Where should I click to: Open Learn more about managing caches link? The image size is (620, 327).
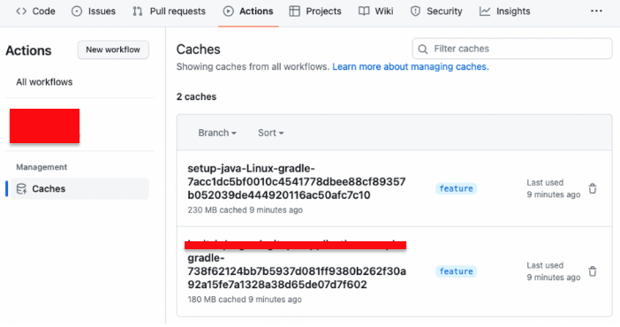coord(411,66)
